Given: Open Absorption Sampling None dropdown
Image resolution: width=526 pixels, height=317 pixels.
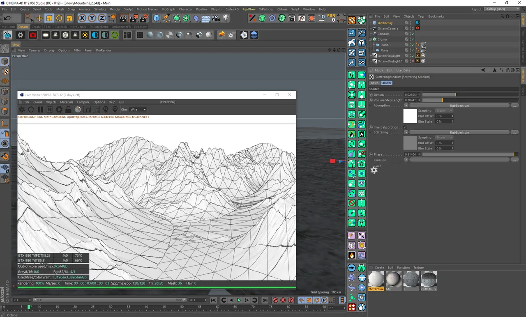Looking at the screenshot, I should 444,111.
